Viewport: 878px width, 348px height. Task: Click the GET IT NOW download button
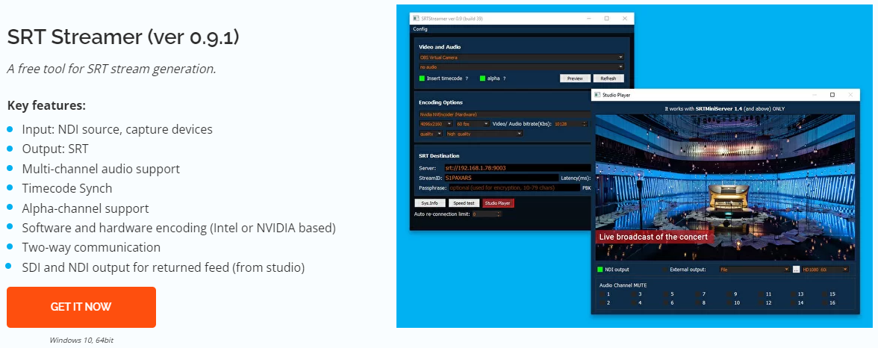(81, 307)
